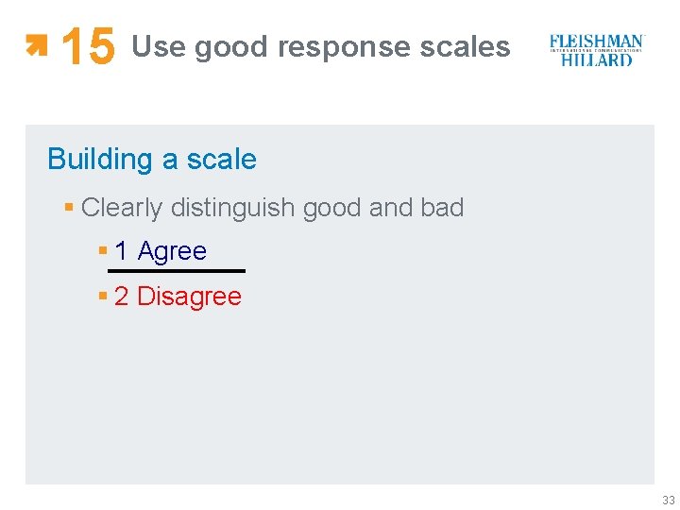Click the blue 1 Agree option
The height and width of the screenshot is (510, 680).
[x=161, y=251]
